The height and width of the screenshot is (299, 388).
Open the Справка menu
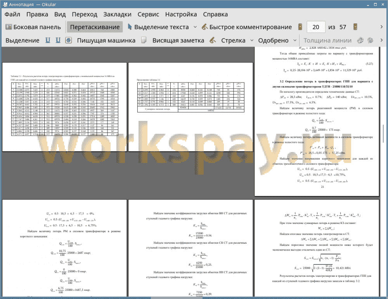(x=215, y=14)
